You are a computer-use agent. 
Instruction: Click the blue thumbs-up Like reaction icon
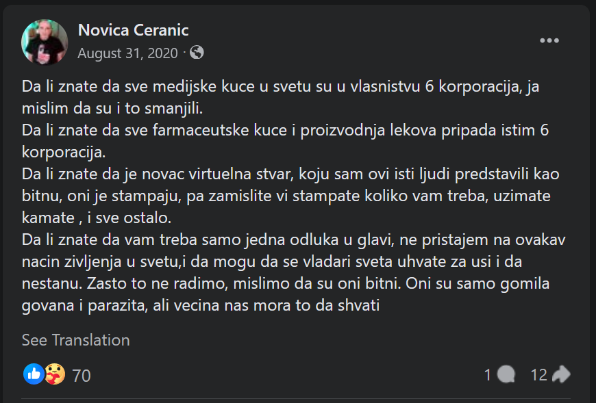click(x=34, y=374)
